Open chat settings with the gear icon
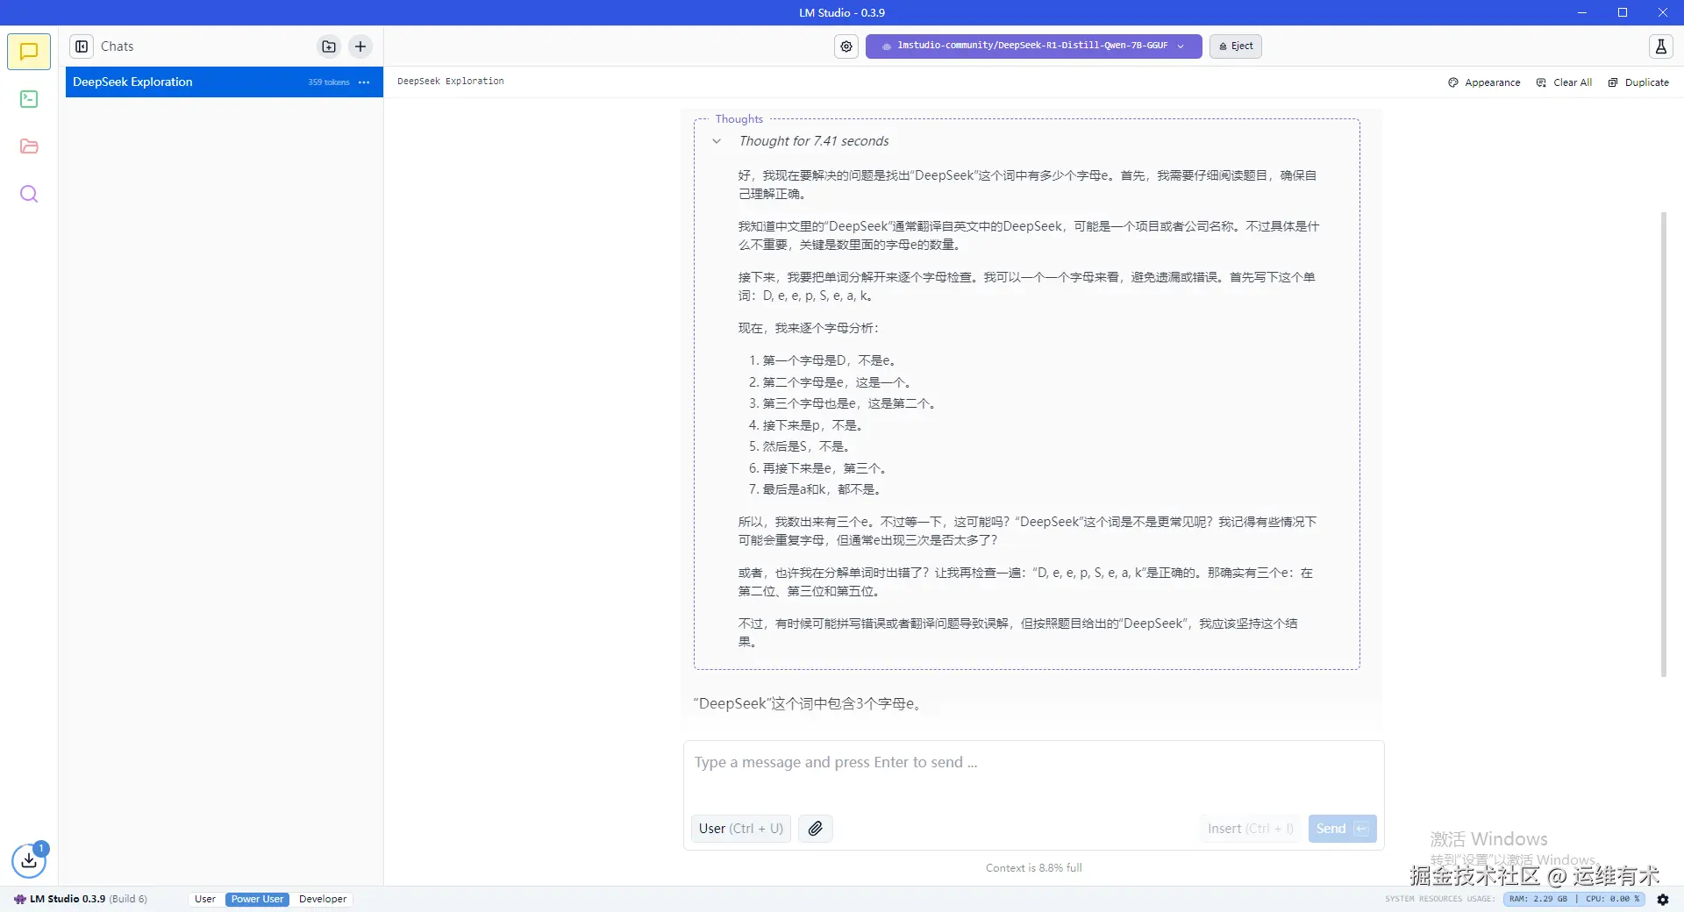The image size is (1684, 912). point(846,46)
